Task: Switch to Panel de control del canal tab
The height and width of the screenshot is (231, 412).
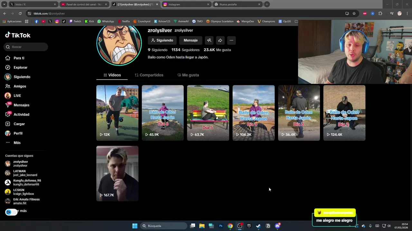Action: pos(84,4)
